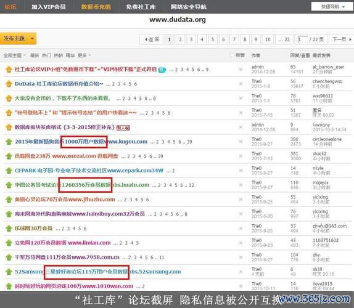This screenshot has height=308, width=354.
Task: Click the arrow icon beside the CEPARK thread
Action: pyautogui.click(x=9, y=171)
